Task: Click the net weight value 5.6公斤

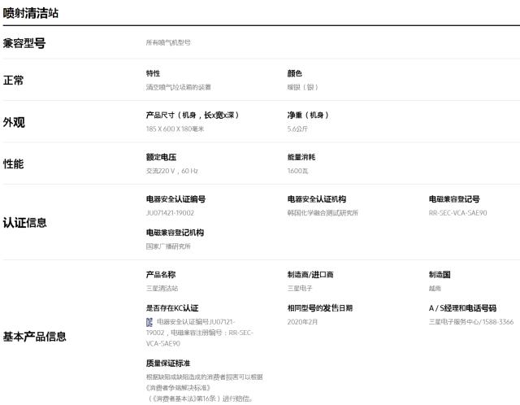Action: [297, 129]
